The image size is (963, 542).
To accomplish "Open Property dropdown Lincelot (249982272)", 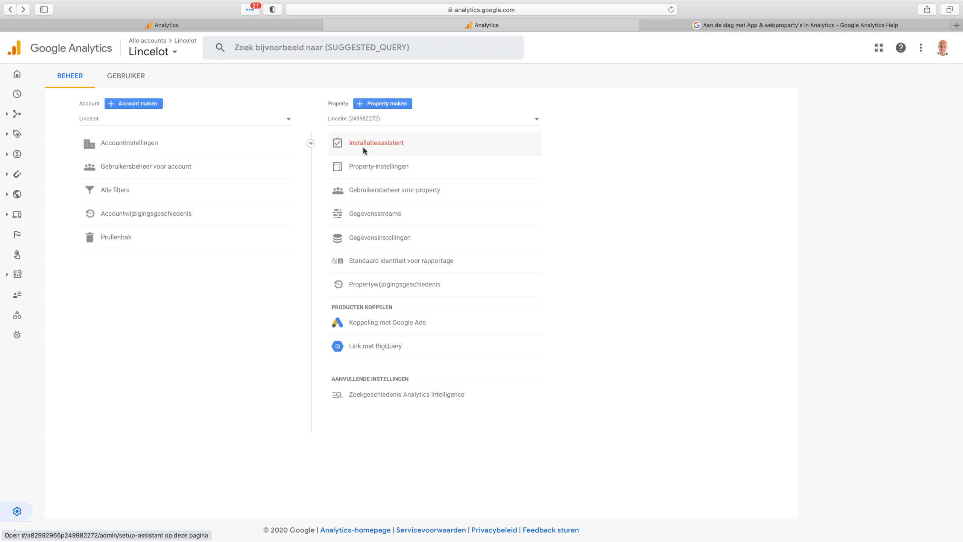I will (x=434, y=119).
